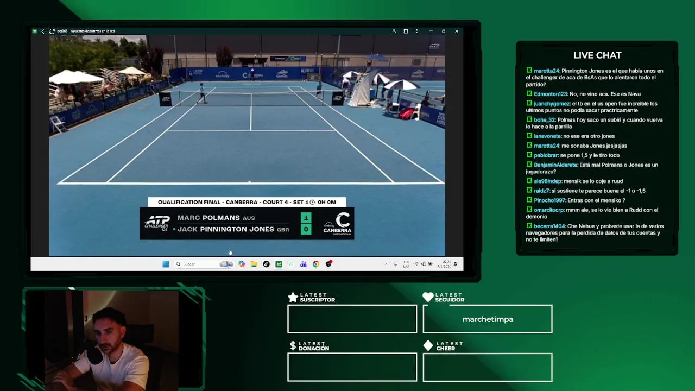Screen dimensions: 695x391
Task: Open marotta24's profile on Pinnington Jones question
Action: tap(546, 71)
